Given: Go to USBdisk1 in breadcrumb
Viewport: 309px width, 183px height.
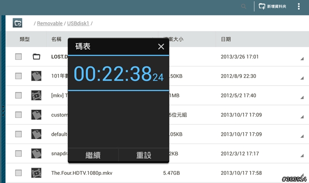Looking at the screenshot, I should coord(78,23).
